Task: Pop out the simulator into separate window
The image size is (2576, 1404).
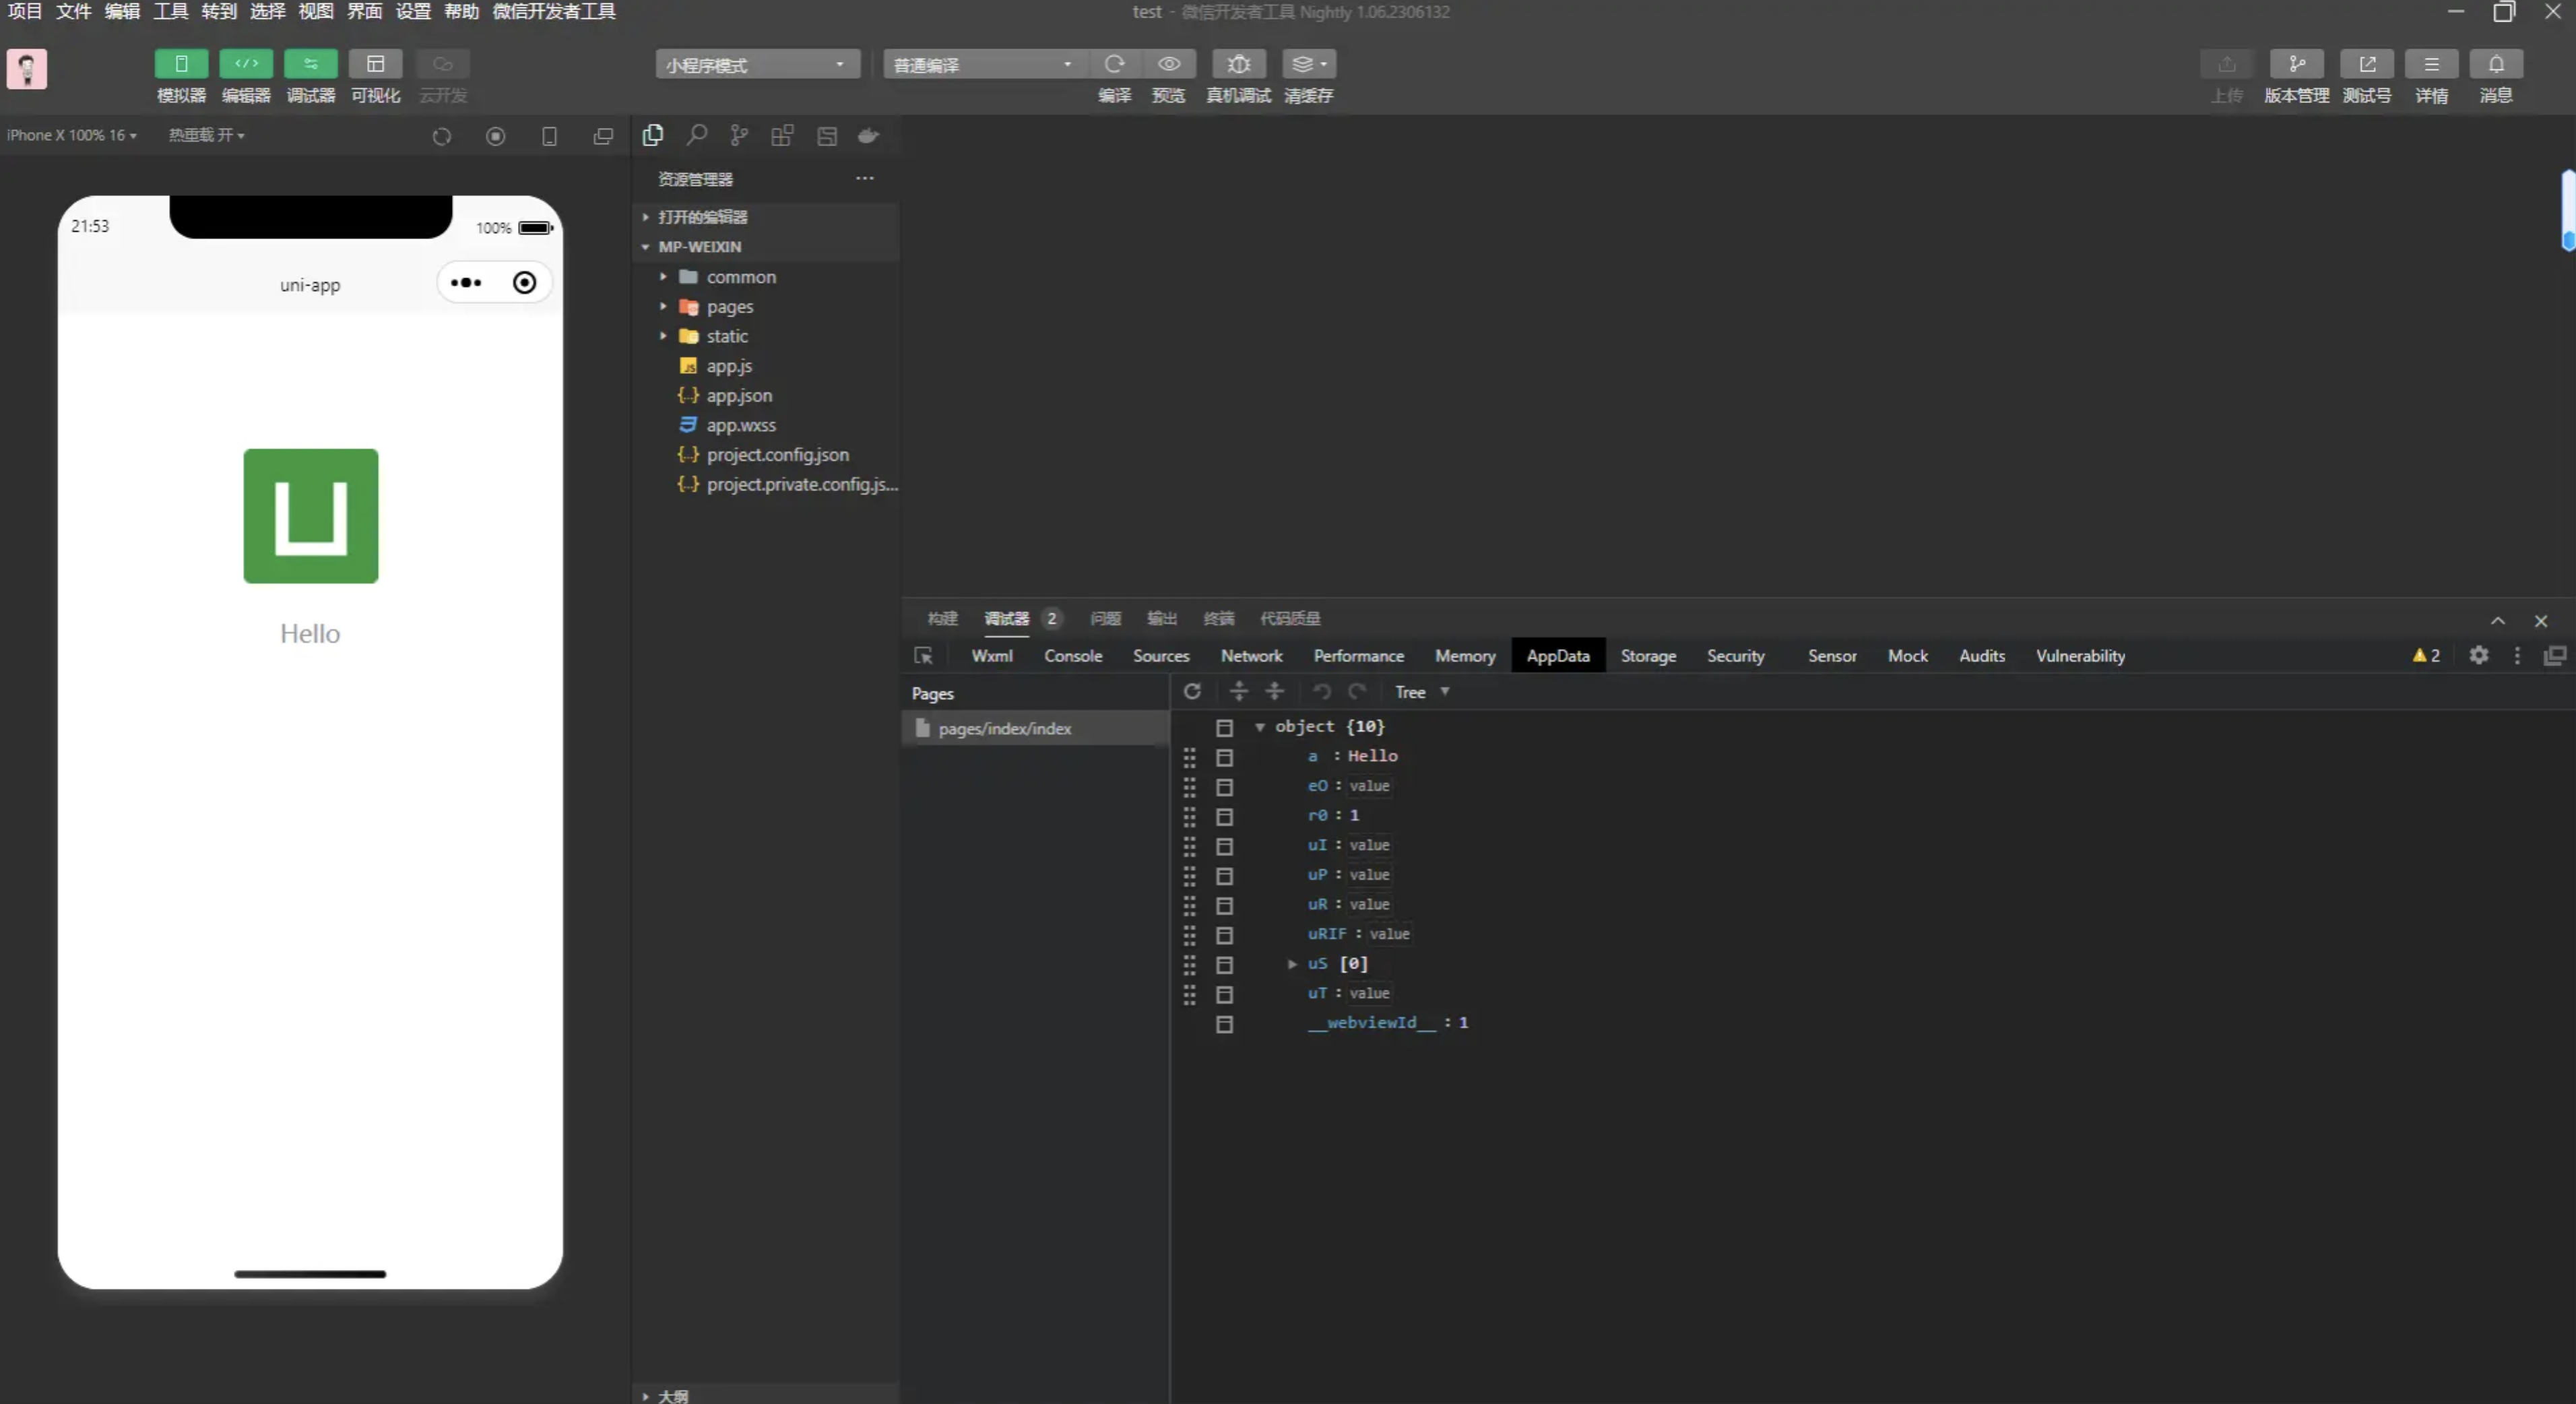Action: point(603,136)
